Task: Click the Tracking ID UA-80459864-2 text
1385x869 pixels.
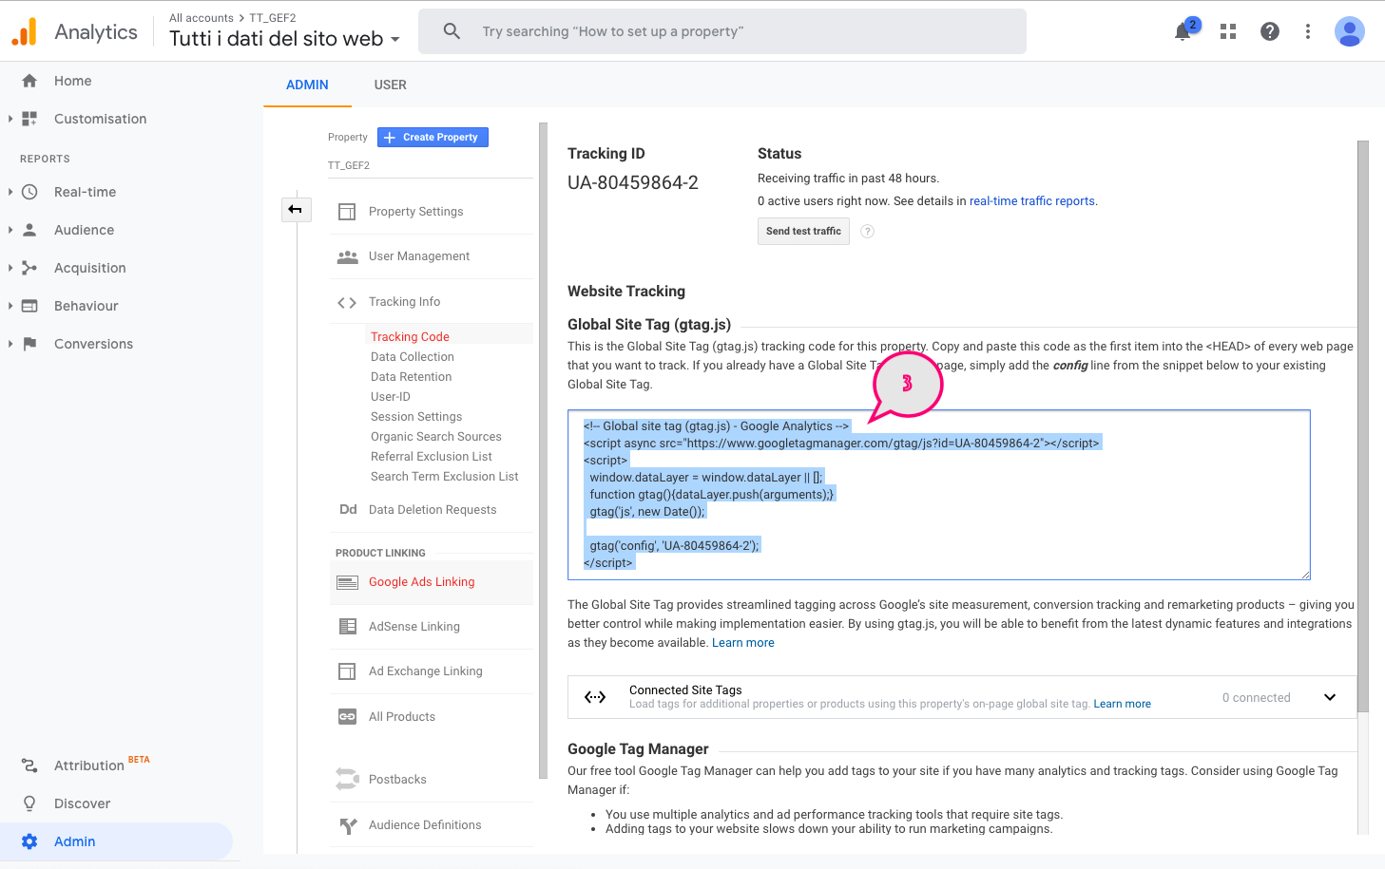Action: (633, 183)
